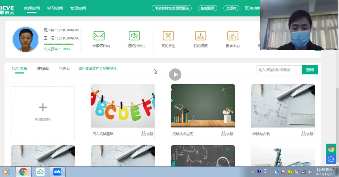This screenshot has height=177, width=339.
Task: Click the user profile avatar photo
Action: click(x=26, y=40)
